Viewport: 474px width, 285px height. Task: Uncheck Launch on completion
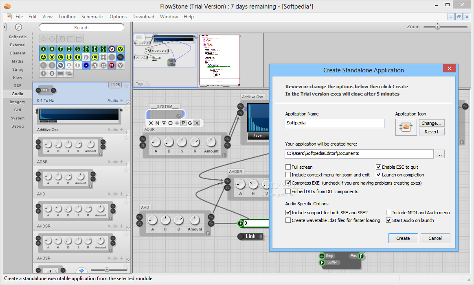378,175
